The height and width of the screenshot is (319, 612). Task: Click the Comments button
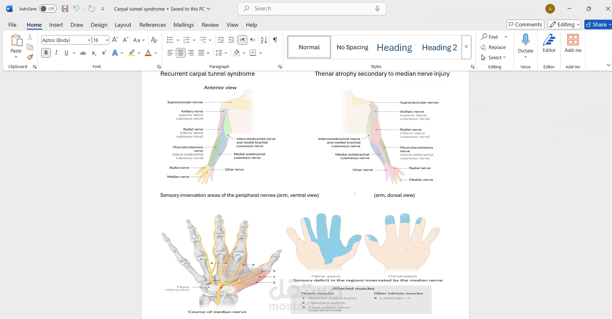pyautogui.click(x=525, y=24)
